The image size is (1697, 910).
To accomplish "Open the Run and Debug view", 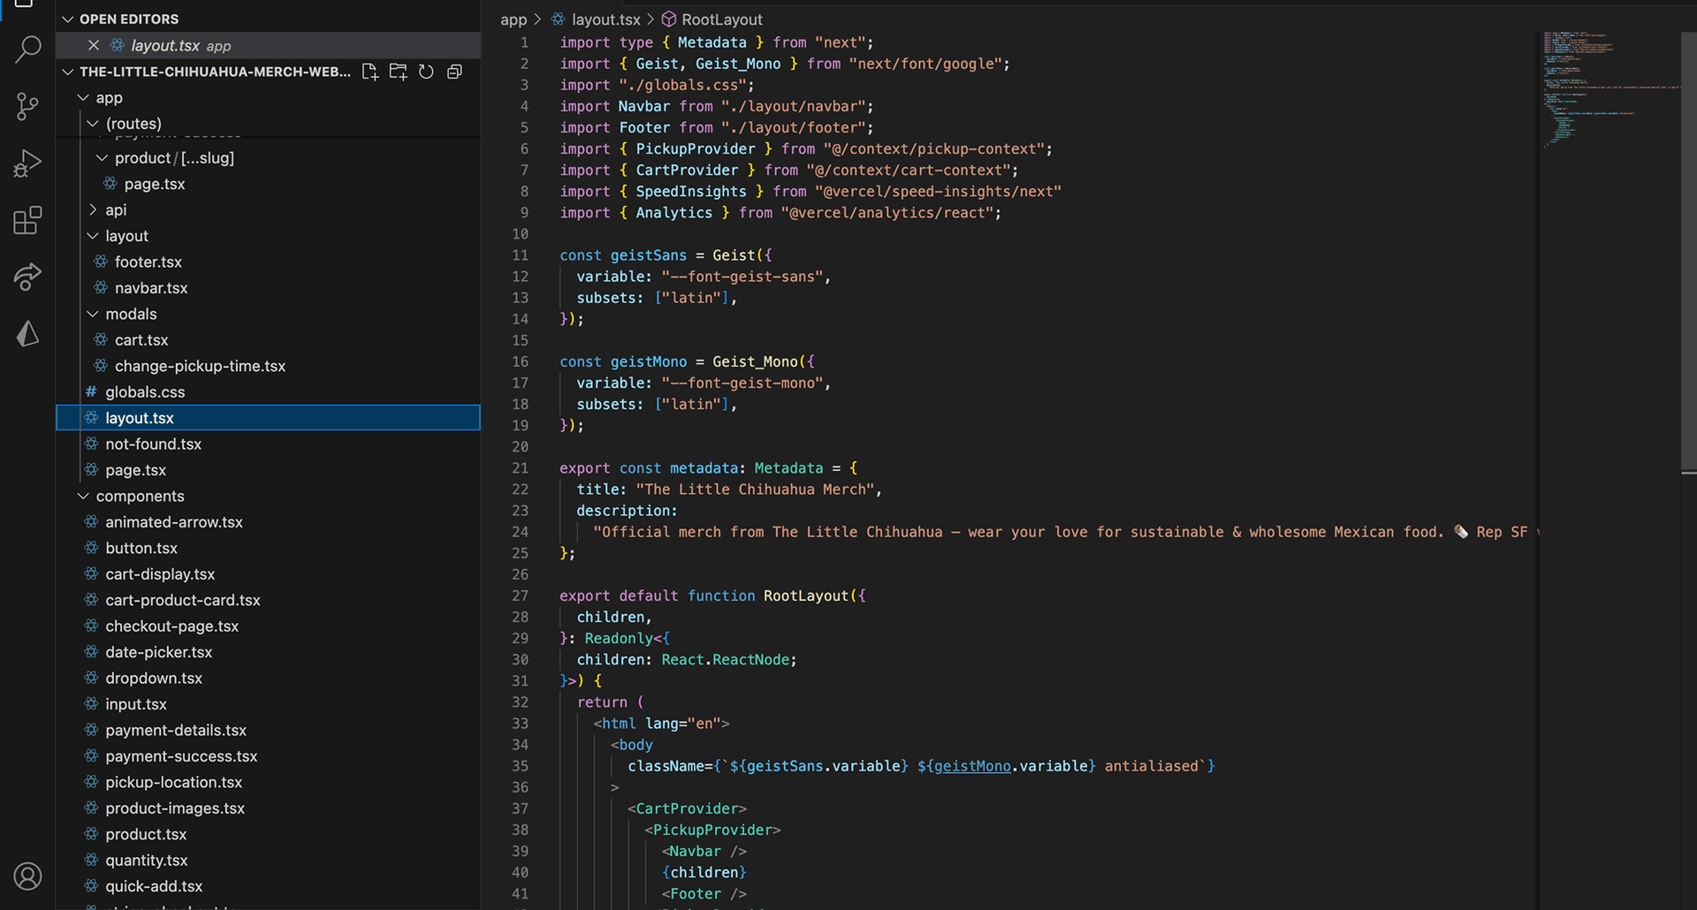I will 27,163.
